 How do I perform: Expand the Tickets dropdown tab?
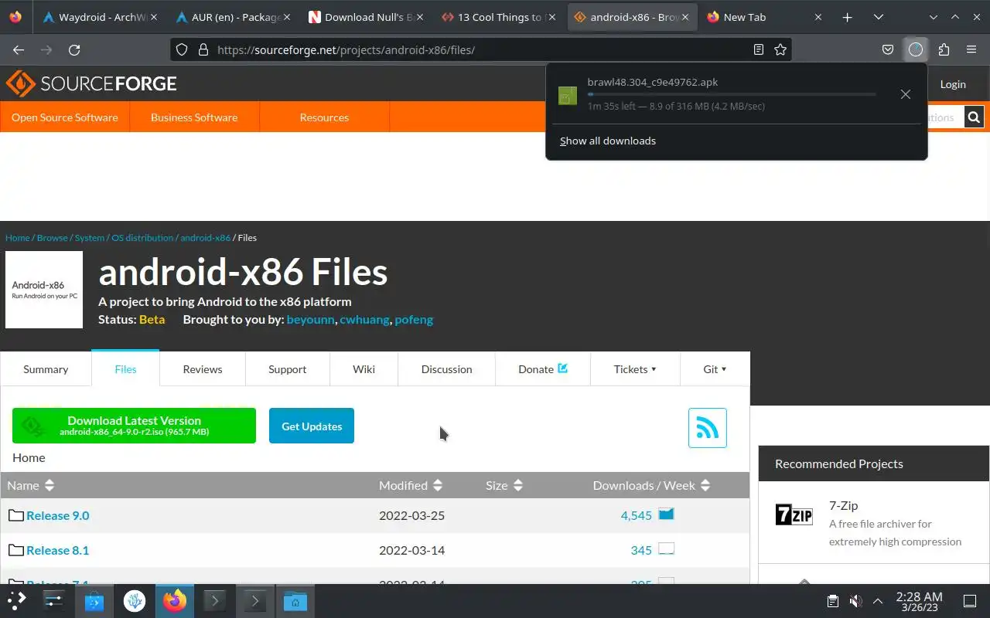tap(635, 369)
